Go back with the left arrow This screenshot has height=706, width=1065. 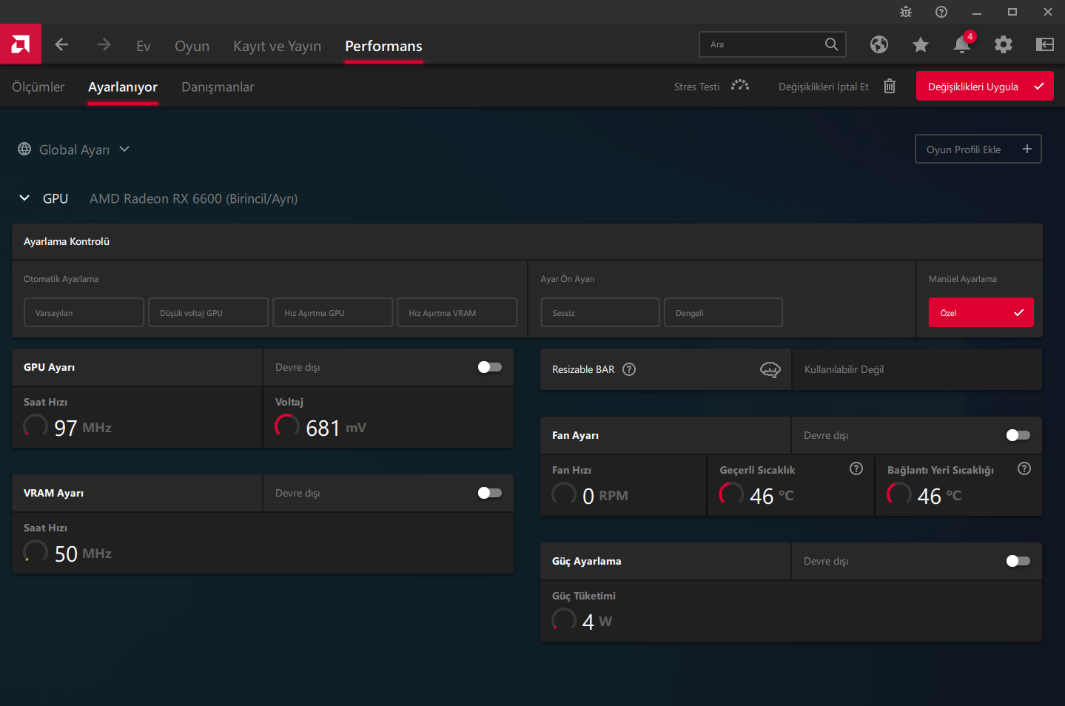pyautogui.click(x=61, y=45)
